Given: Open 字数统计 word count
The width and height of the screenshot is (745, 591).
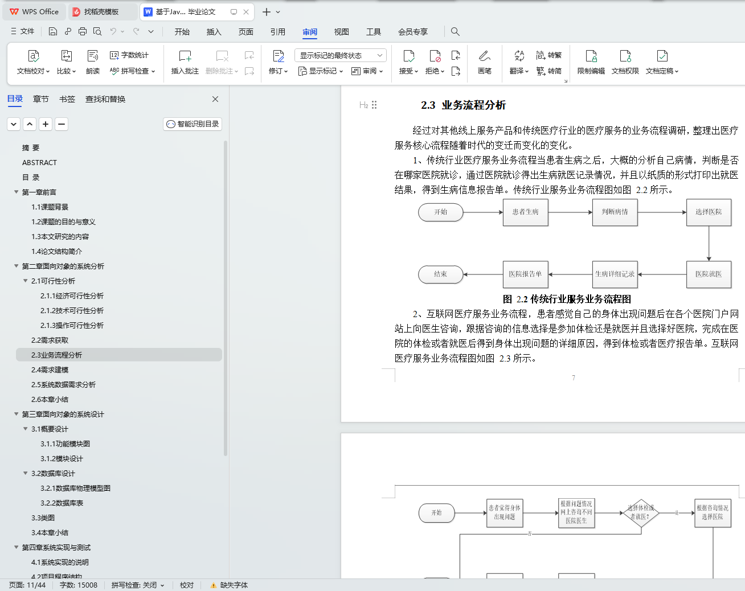Looking at the screenshot, I should 129,55.
